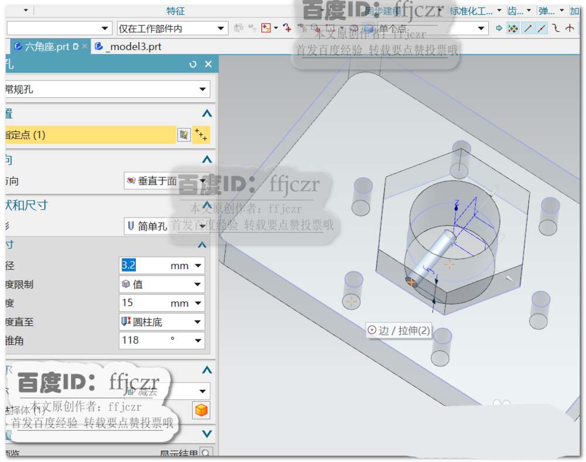The width and height of the screenshot is (586, 462).
Task: Collapse the 尺寸 subsection chevron
Action: [x=202, y=245]
